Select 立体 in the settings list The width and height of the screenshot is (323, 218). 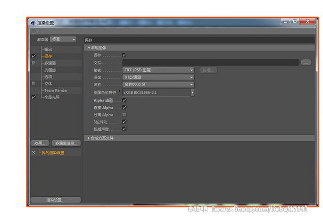coord(48,84)
